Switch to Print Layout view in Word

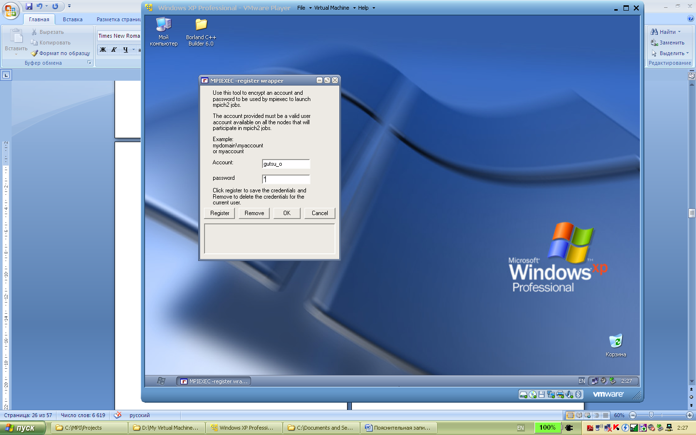coord(570,415)
